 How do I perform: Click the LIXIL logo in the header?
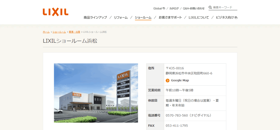pos(56,12)
